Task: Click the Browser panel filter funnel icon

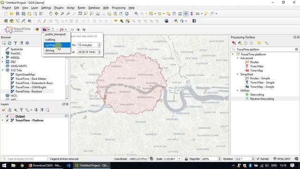Action: (x=15, y=43)
